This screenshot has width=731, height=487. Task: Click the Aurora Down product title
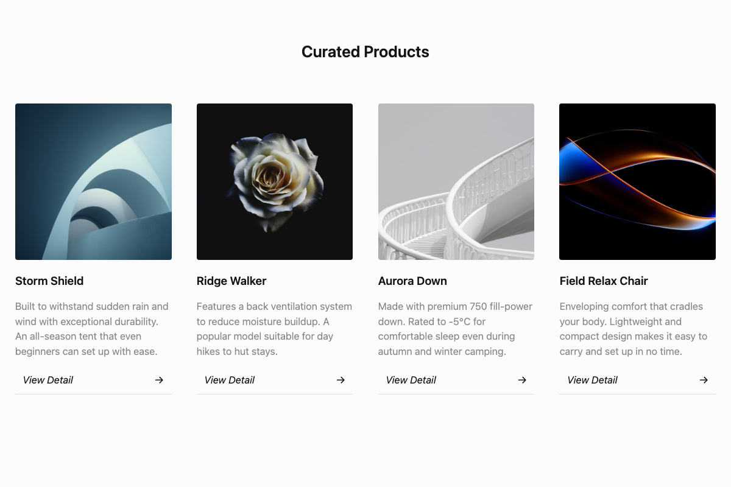tap(412, 281)
